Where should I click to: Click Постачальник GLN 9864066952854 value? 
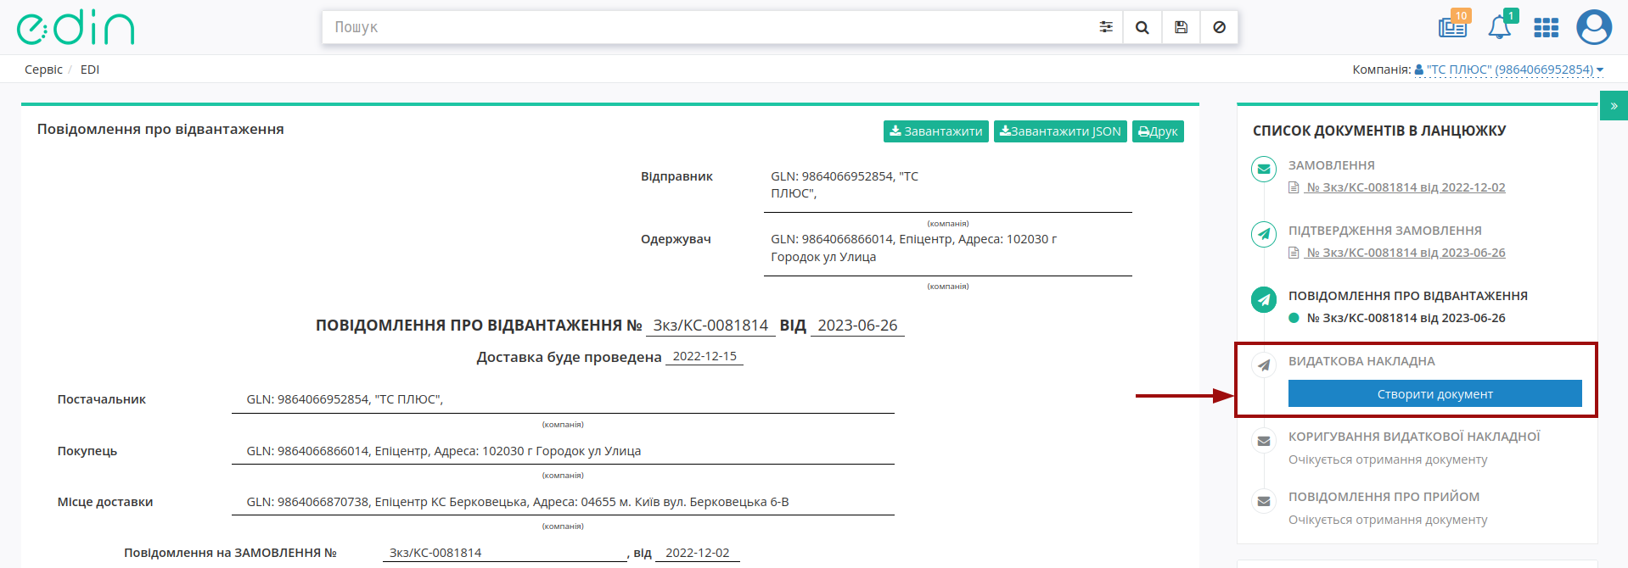[345, 399]
